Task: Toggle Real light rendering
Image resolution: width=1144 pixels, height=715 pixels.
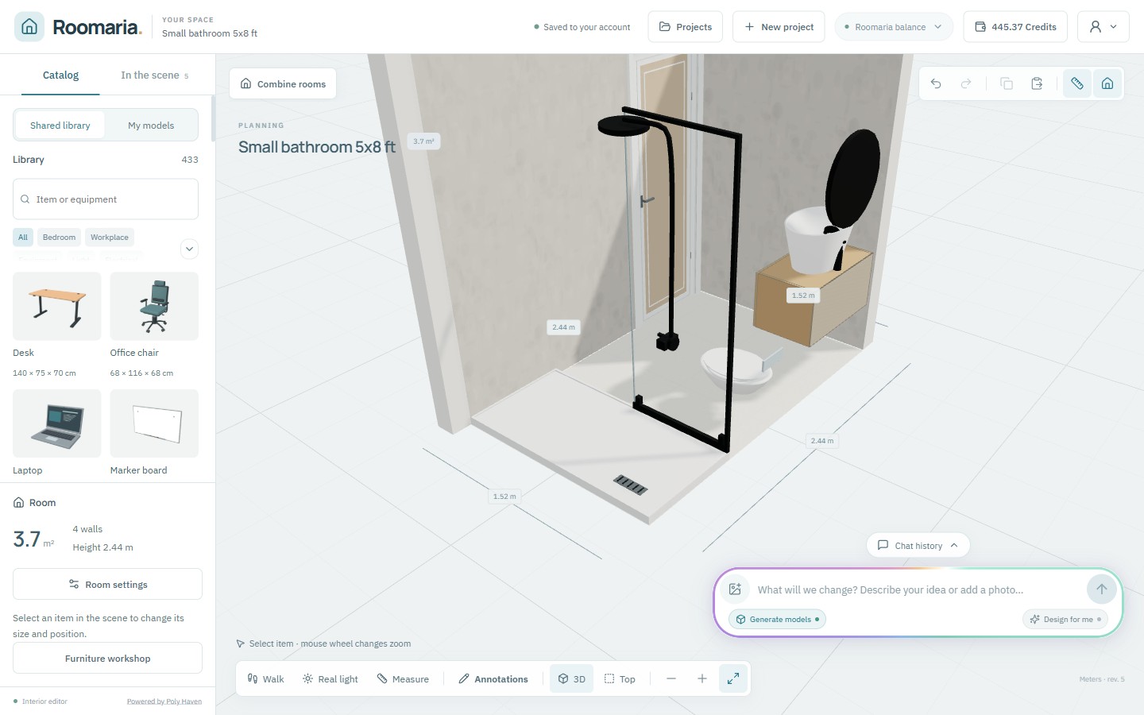Action: pos(330,678)
